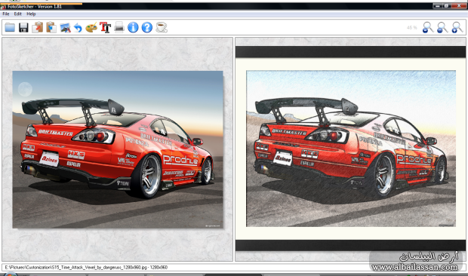This screenshot has height=276, width=468.
Task: Open drawing parameters via palette icon
Action: tap(91, 27)
